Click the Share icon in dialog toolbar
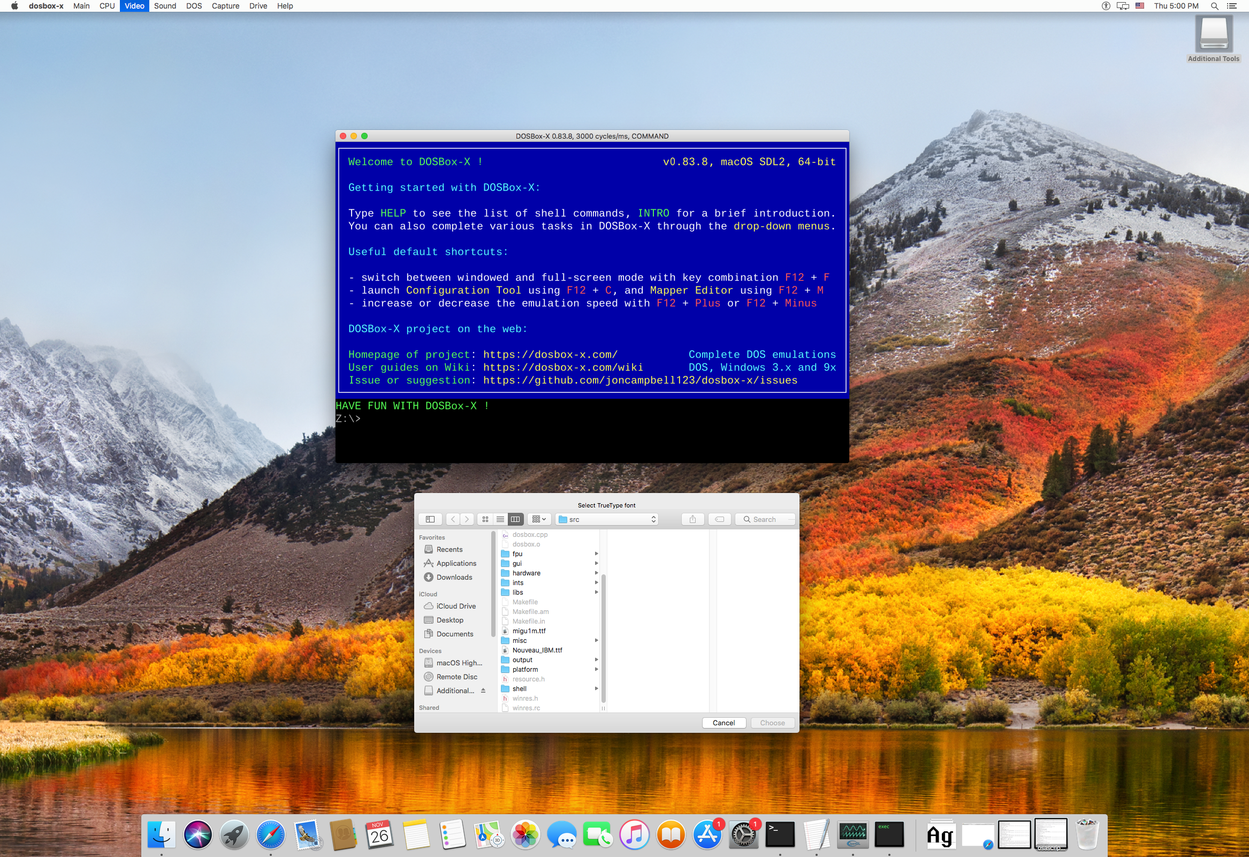This screenshot has width=1249, height=857. pos(693,519)
